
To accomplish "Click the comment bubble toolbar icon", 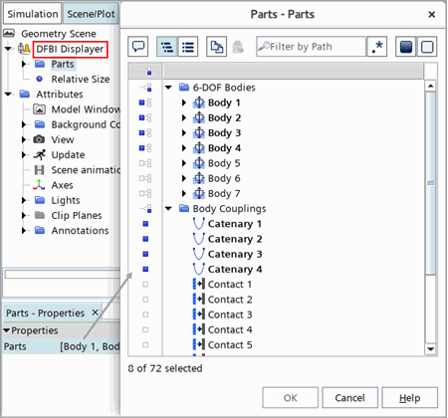I will 137,47.
